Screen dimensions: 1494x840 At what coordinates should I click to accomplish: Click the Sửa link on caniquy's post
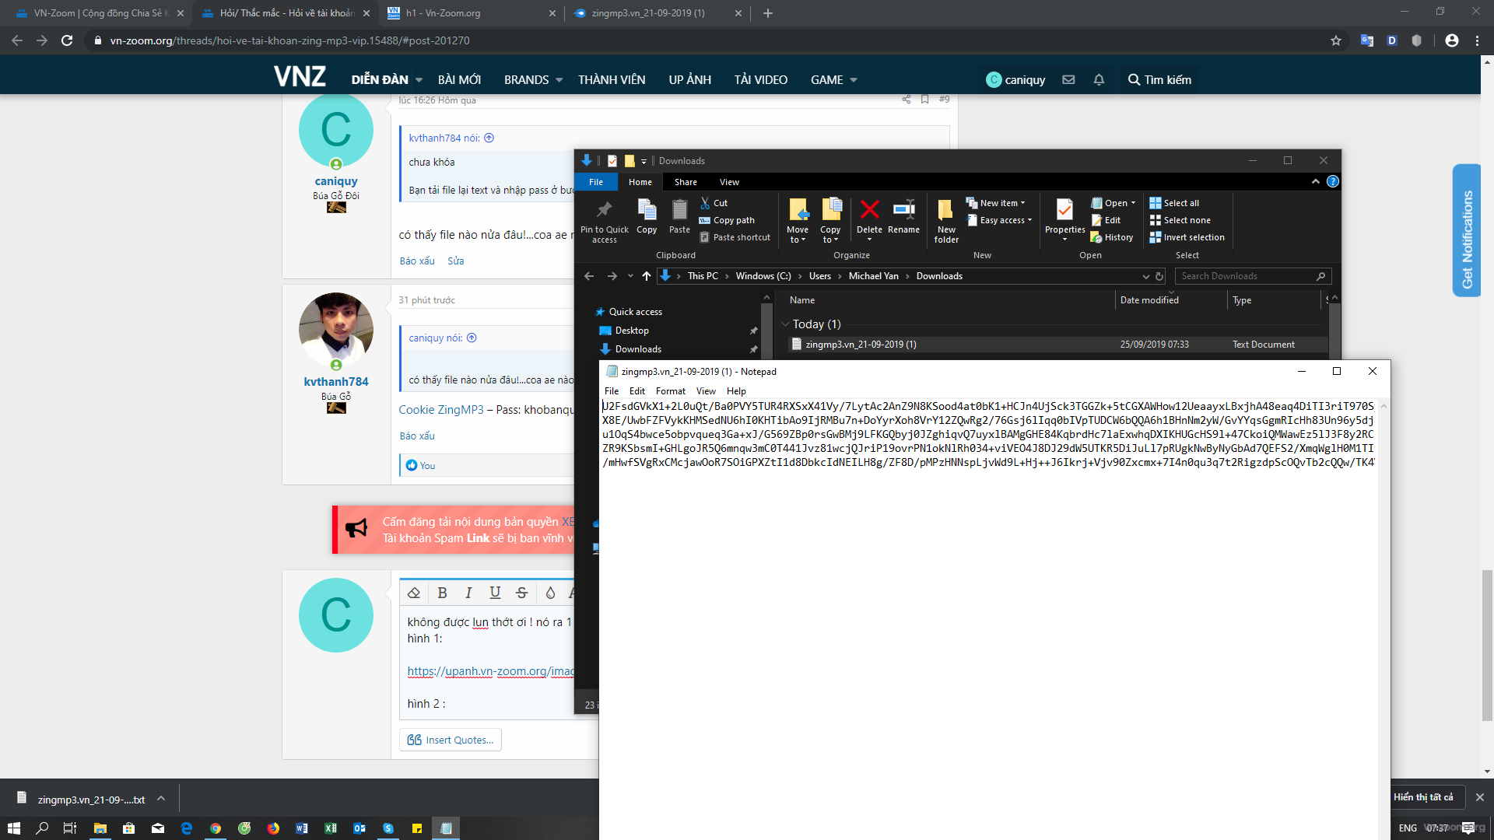click(x=456, y=261)
